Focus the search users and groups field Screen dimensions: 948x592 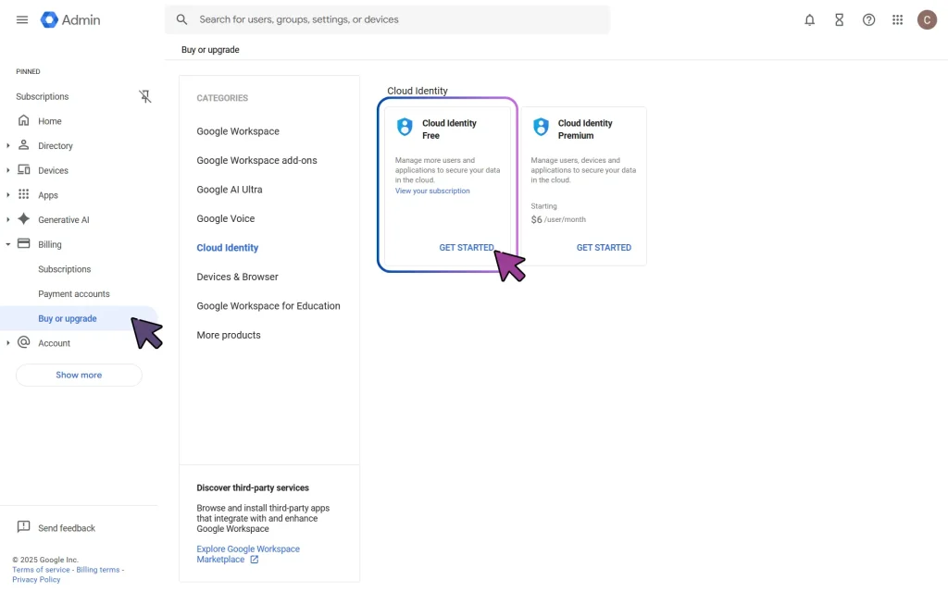[x=388, y=19]
